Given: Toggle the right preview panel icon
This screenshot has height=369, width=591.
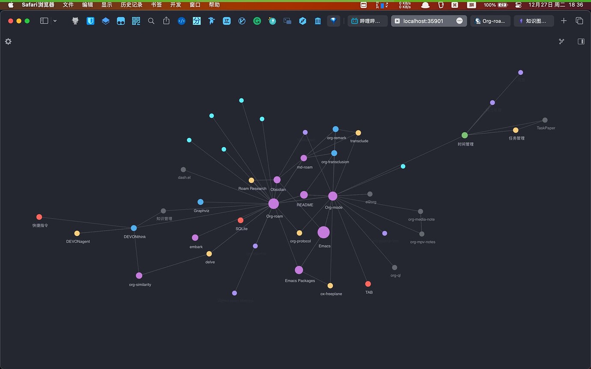Looking at the screenshot, I should pyautogui.click(x=581, y=42).
